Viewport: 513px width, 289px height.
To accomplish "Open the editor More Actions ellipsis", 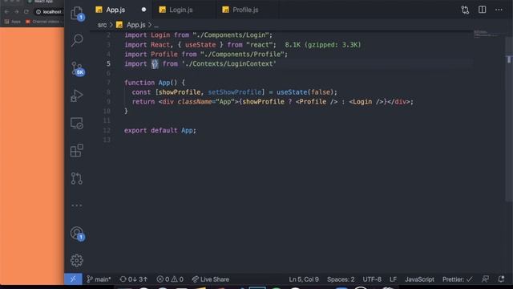I will [x=499, y=10].
